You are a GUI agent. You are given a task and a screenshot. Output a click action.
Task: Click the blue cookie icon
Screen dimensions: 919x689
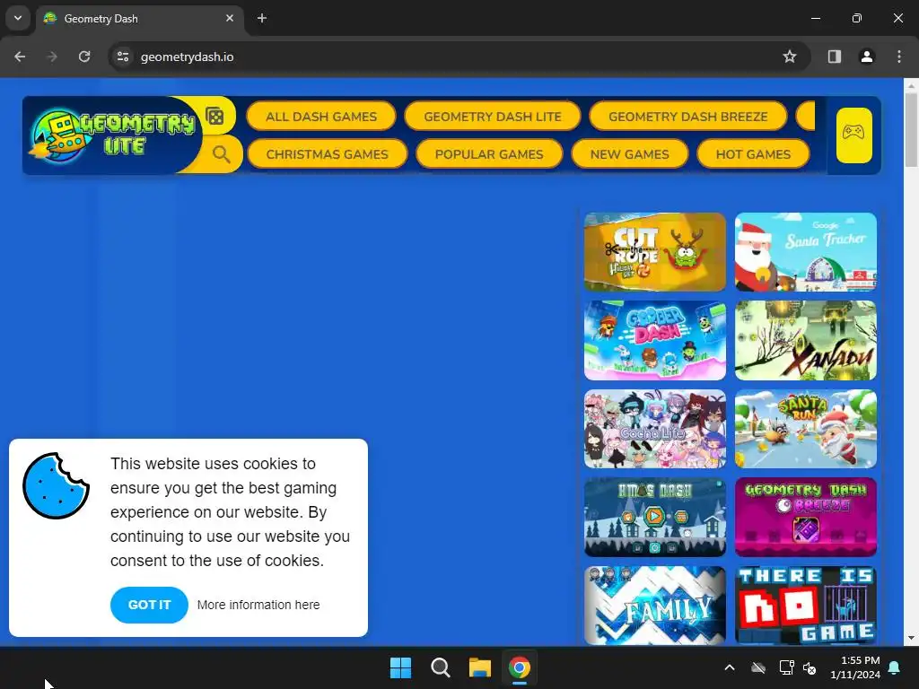[x=56, y=485]
